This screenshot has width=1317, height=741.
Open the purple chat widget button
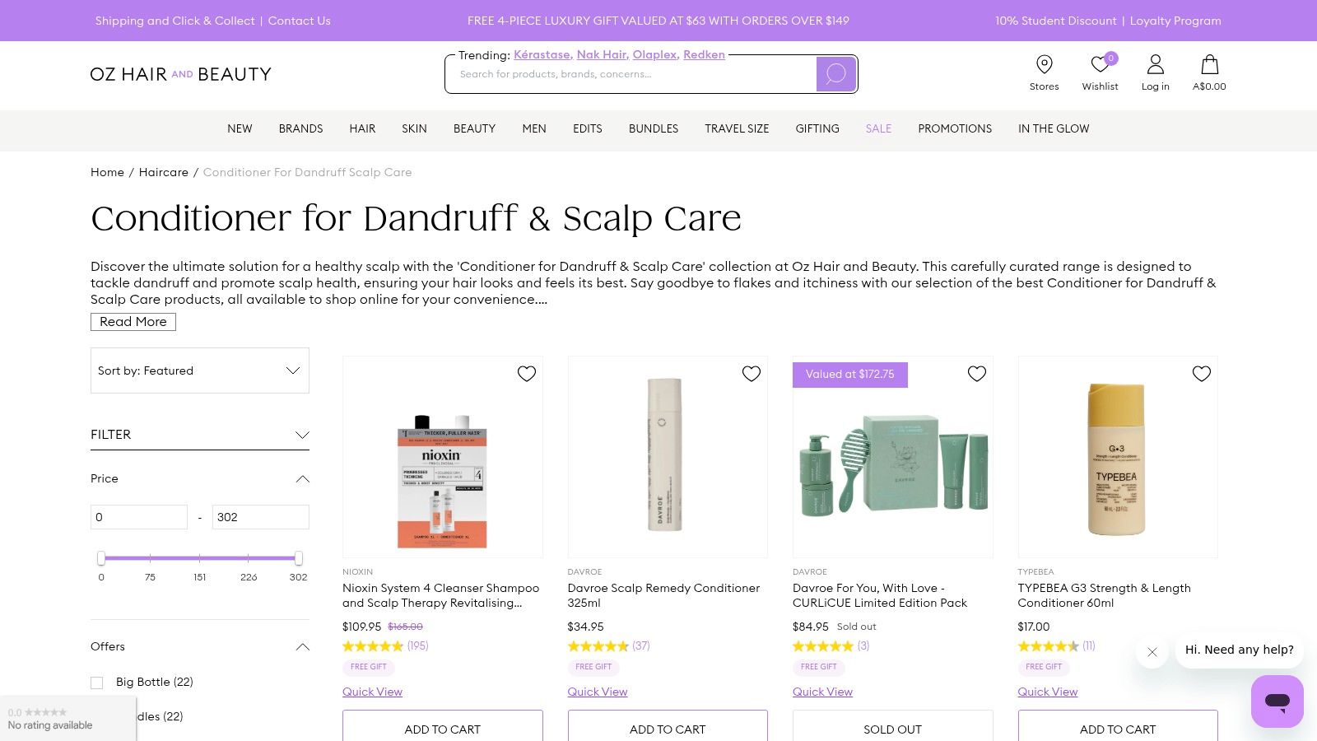pos(1277,701)
